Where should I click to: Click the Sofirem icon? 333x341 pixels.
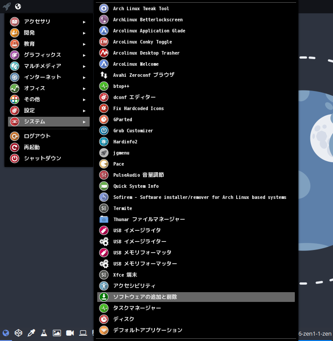tap(104, 197)
